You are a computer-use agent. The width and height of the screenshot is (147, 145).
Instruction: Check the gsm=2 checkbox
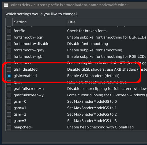coord(9,115)
